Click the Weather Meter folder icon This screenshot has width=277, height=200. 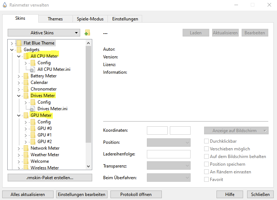tap(26, 154)
